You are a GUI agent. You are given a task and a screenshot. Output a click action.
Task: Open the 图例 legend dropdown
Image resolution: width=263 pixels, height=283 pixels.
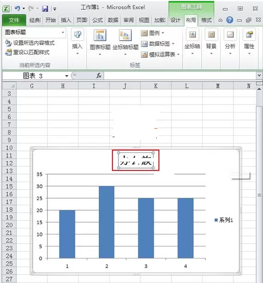(x=152, y=33)
